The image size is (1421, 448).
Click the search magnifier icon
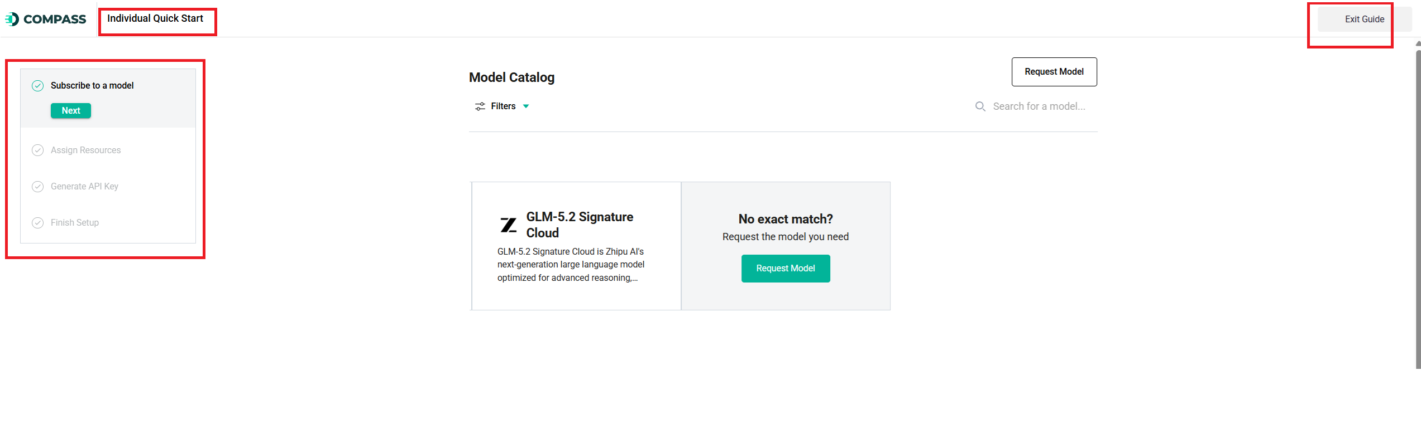(x=980, y=106)
